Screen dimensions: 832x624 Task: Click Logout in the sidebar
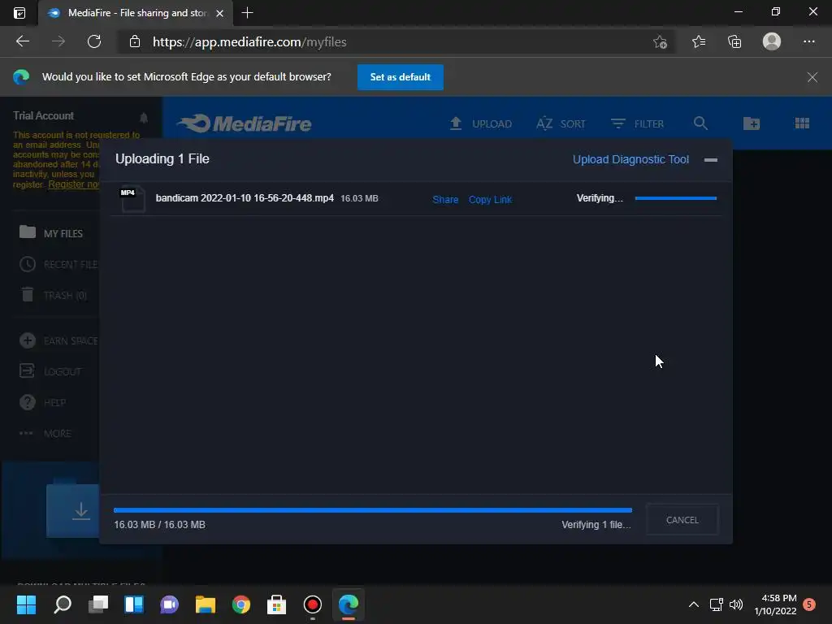[x=50, y=371]
